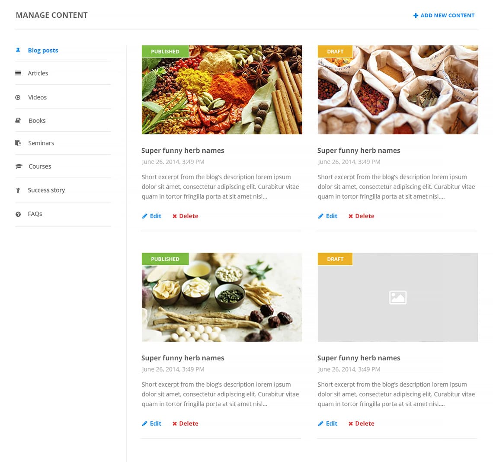Click the red X icon beside the draft's Delete

[350, 216]
